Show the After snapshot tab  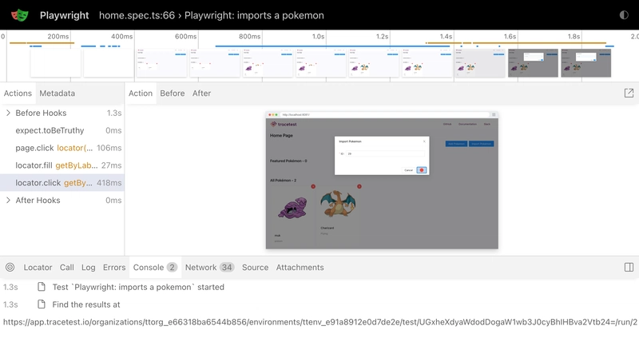(201, 93)
